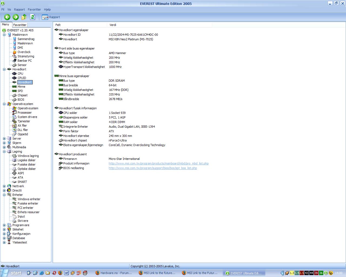Select the SPD memory icon in the tree
Viewport: 346px width, 277px height.
point(15,91)
